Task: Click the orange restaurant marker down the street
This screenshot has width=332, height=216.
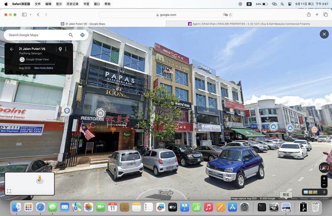Action: pos(315,129)
